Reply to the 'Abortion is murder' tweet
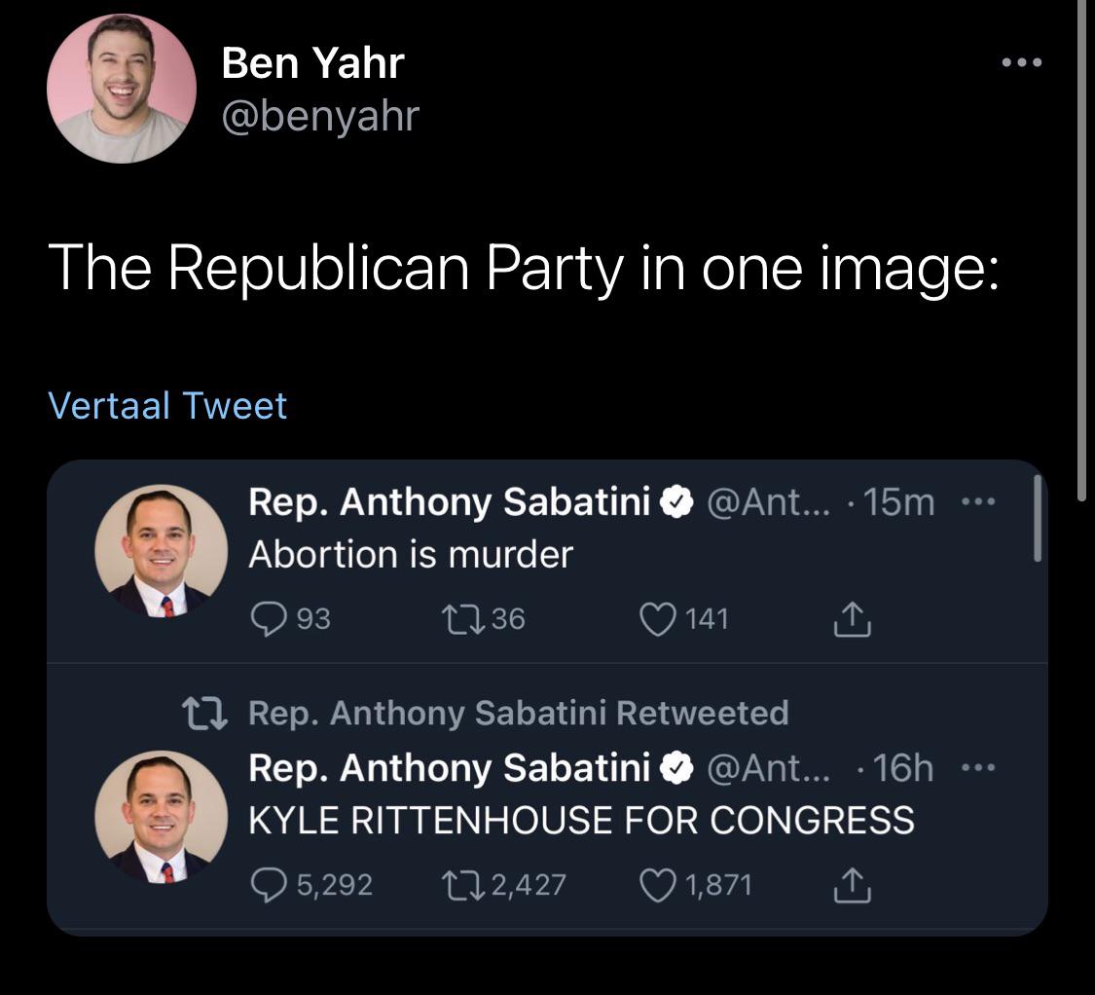This screenshot has width=1095, height=995. (265, 618)
